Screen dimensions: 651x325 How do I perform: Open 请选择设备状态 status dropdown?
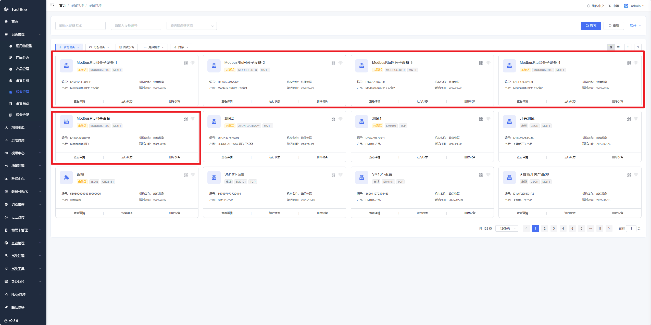[192, 26]
